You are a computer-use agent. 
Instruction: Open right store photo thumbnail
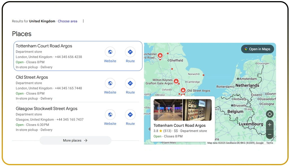click(197, 110)
